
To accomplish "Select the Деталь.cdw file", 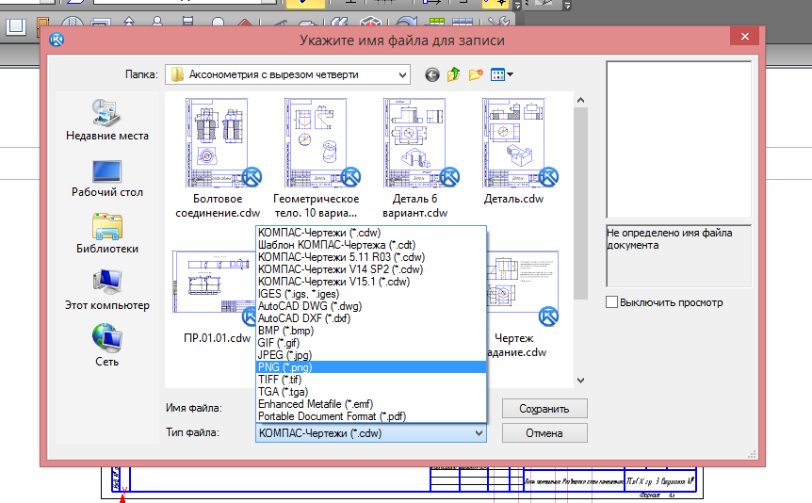I will 513,152.
